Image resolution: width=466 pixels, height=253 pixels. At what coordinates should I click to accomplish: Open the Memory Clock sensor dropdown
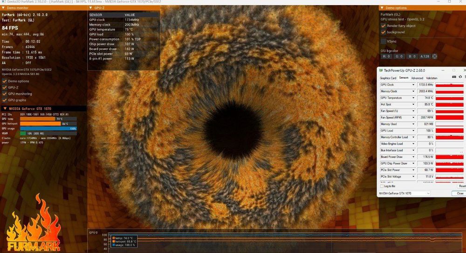tap(413, 91)
